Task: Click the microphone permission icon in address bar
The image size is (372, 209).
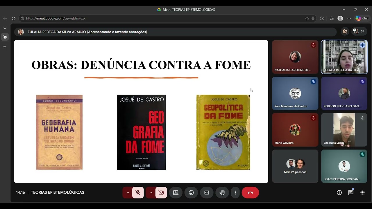Action: 313,18
